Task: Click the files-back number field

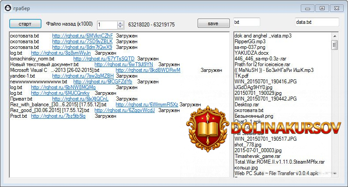Action: pos(107,25)
